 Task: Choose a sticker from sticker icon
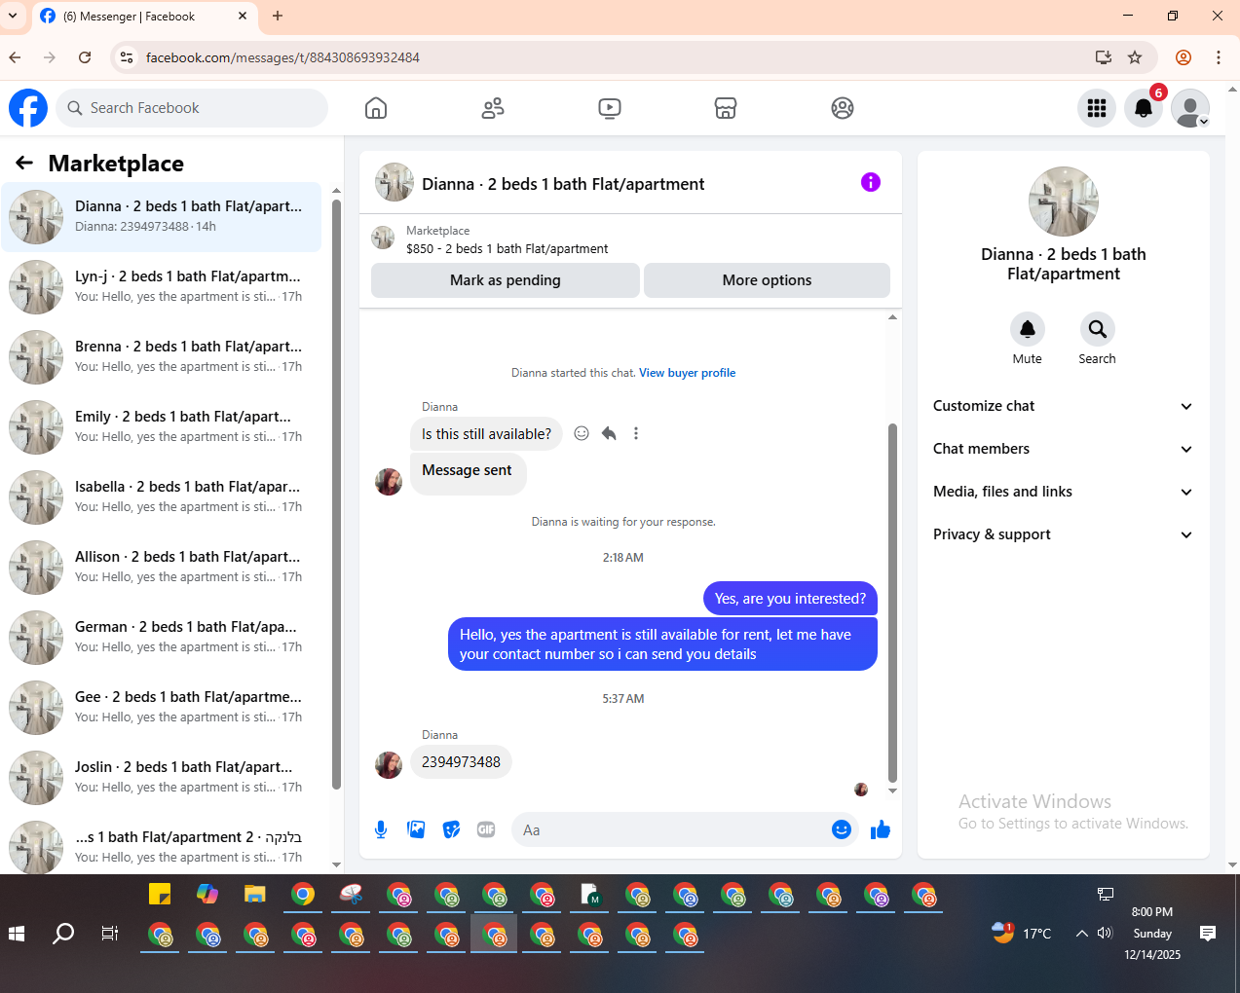(451, 829)
